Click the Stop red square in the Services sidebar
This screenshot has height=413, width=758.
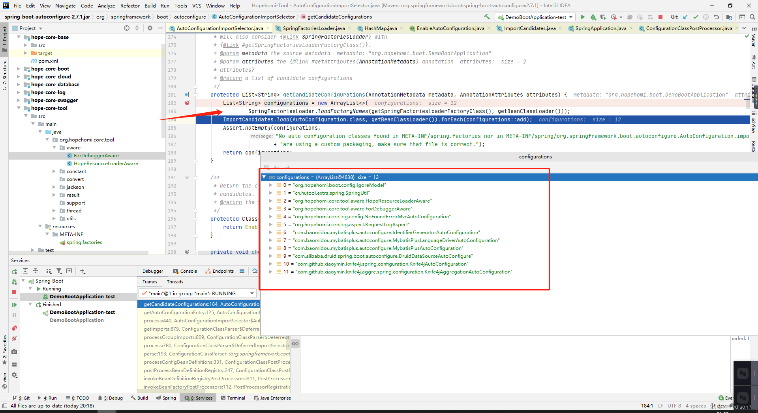14,292
